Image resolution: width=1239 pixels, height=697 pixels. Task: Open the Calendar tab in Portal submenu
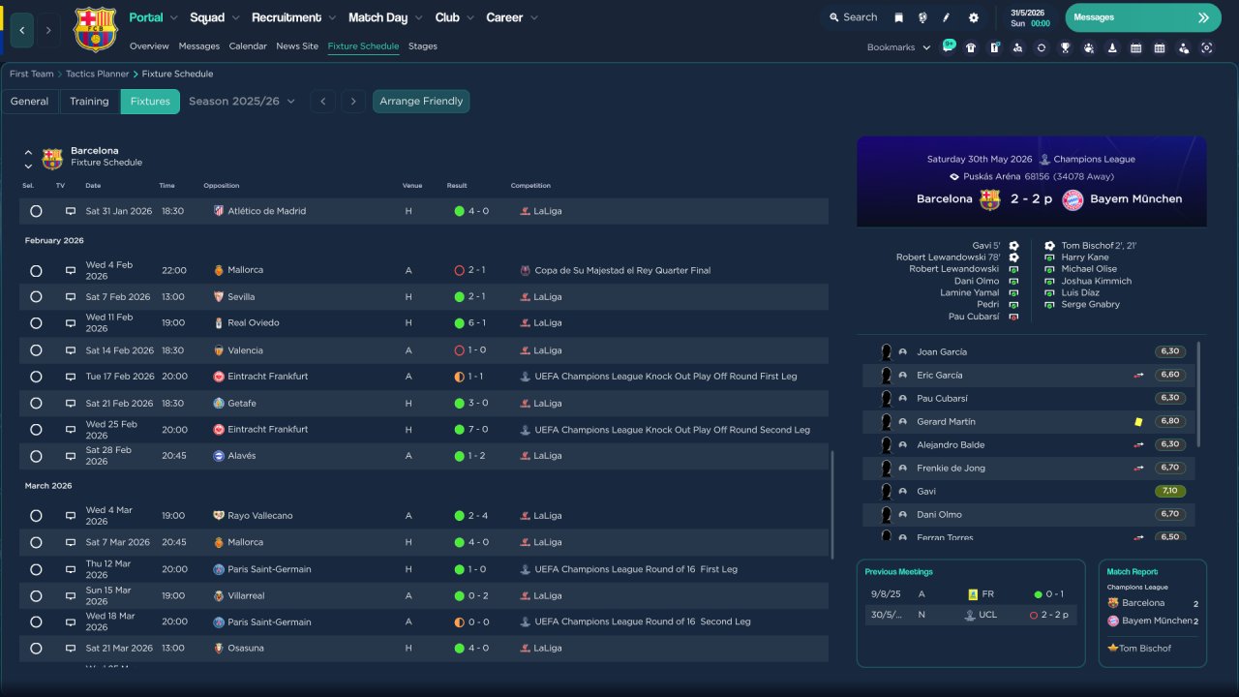click(248, 46)
